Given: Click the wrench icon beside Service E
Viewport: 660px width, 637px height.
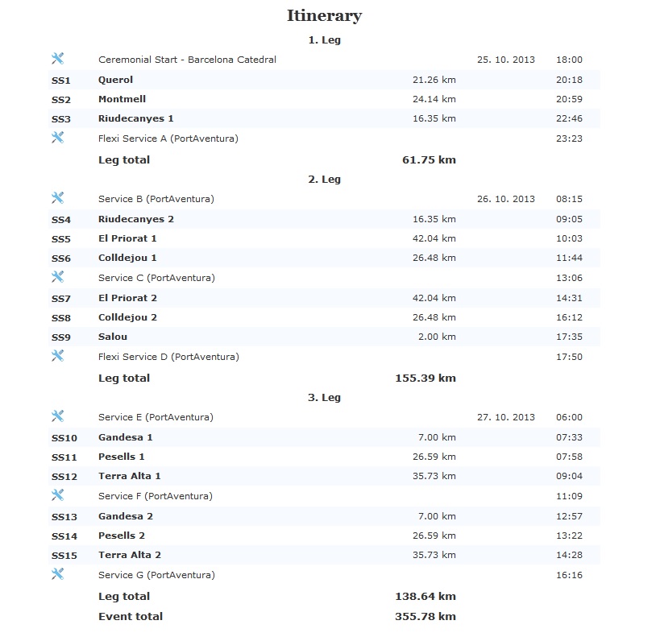Looking at the screenshot, I should click(x=57, y=416).
